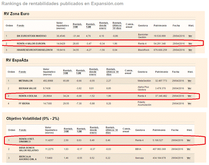Select Ibercaja gestora cell

point(139,158)
